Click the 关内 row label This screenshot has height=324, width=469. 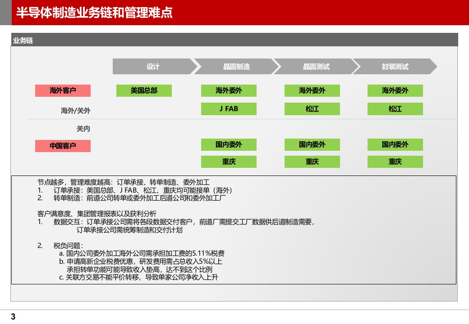coord(83,129)
